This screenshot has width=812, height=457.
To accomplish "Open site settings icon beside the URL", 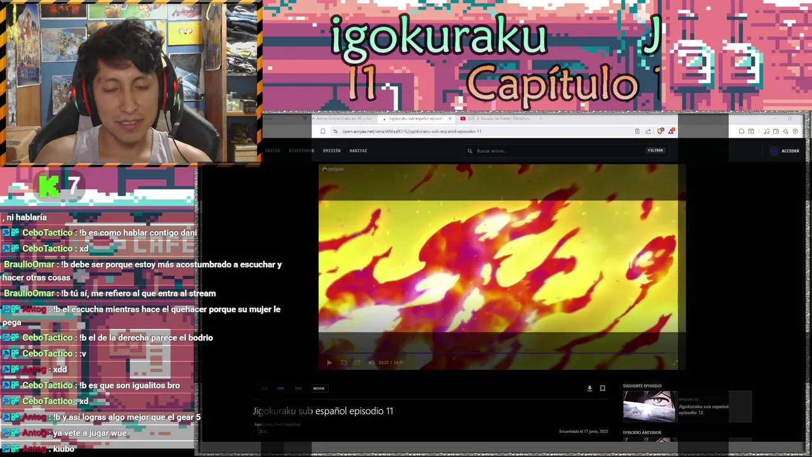I will coord(335,131).
